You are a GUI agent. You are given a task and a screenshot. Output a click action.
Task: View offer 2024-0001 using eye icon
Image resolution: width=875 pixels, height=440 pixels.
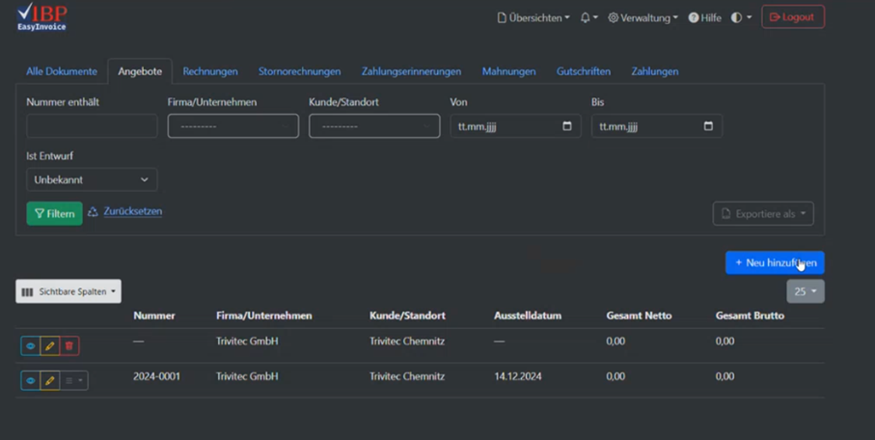coord(30,381)
